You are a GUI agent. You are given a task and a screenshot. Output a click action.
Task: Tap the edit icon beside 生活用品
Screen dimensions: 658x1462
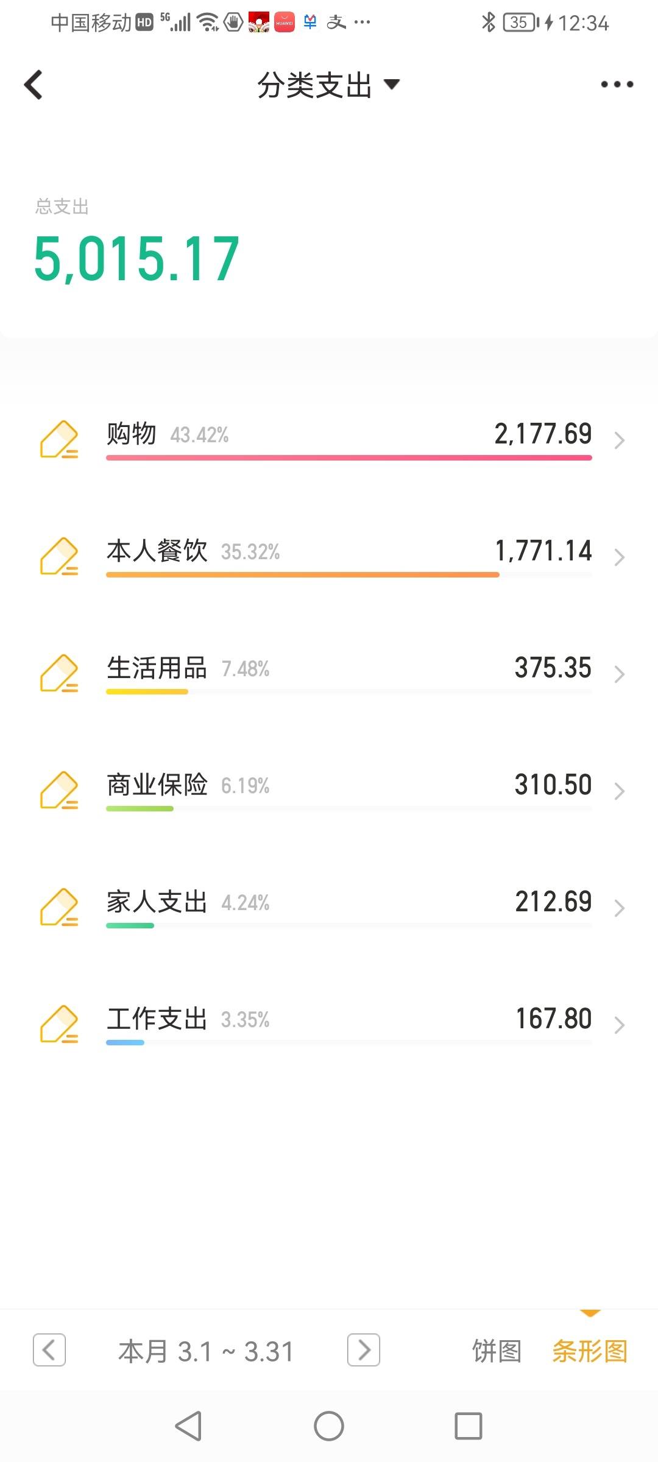pyautogui.click(x=59, y=673)
